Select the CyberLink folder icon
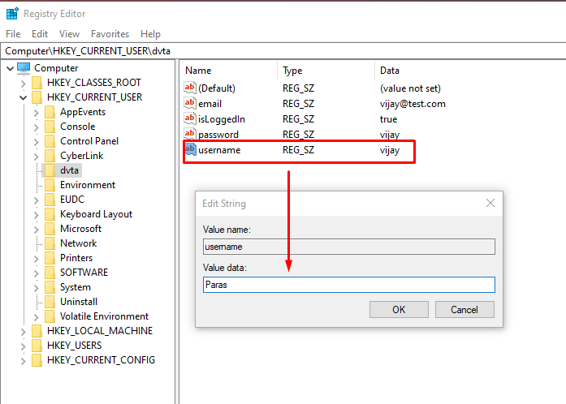This screenshot has width=566, height=404. click(50, 156)
